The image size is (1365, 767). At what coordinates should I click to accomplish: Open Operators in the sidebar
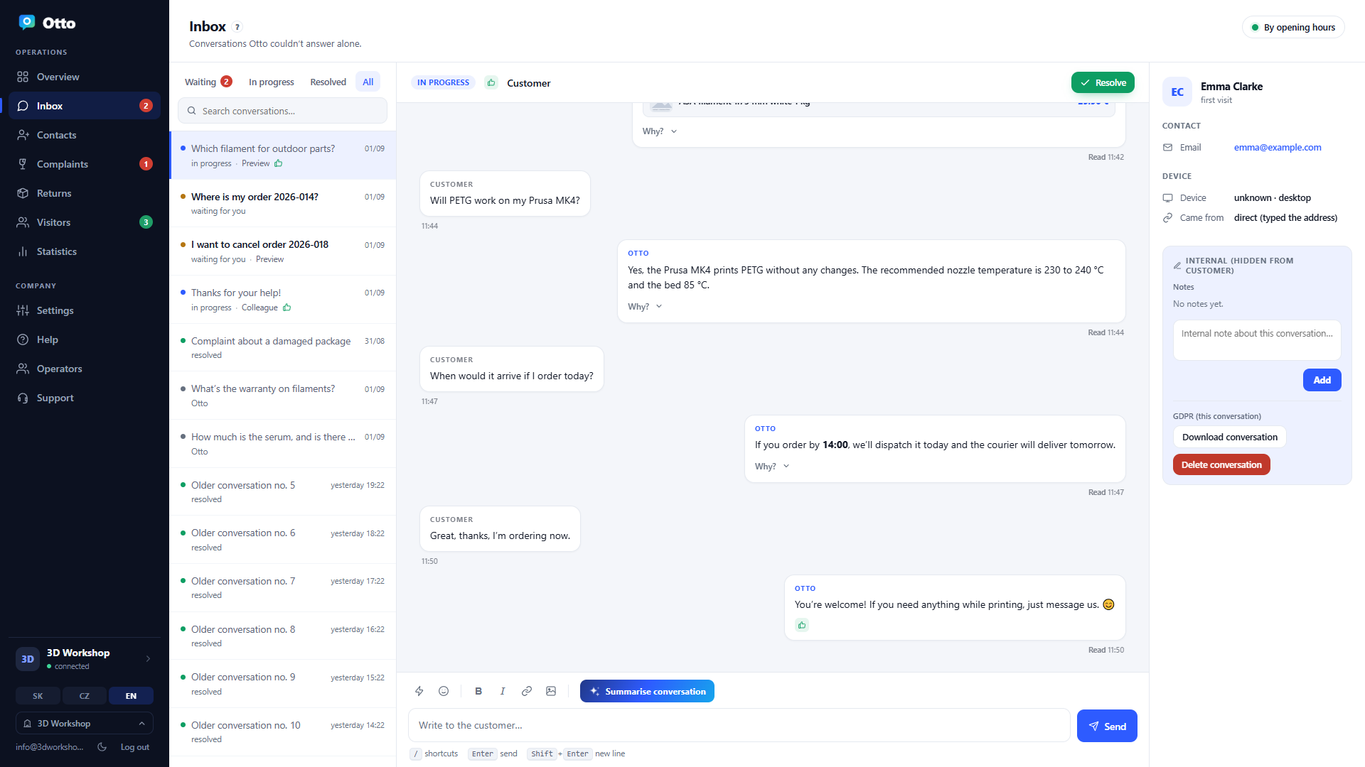(85, 369)
